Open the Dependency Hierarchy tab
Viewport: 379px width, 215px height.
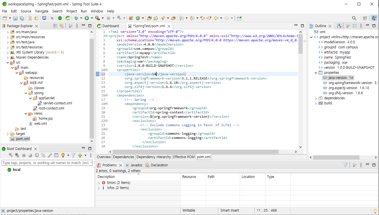pos(154,157)
